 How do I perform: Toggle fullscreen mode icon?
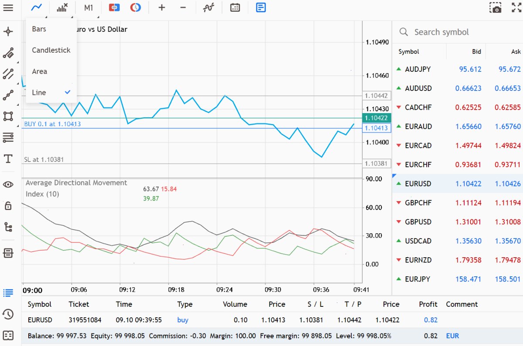516,7
